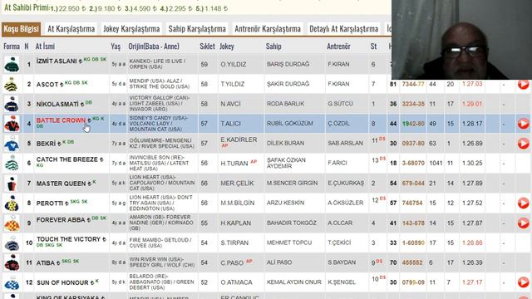This screenshot has height=299, width=532.
Task: Play race video for SUN OF HONOUR row
Action: pos(523,282)
